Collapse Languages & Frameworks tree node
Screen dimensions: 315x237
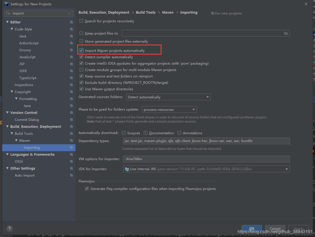[x=8, y=154]
